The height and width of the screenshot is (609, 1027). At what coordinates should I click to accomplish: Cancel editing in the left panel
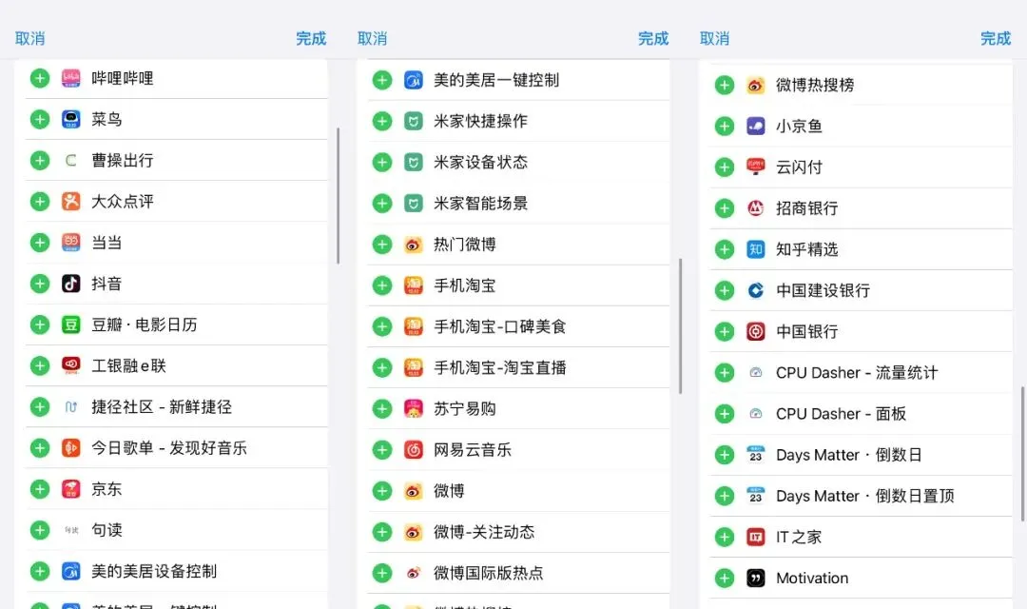coord(30,39)
